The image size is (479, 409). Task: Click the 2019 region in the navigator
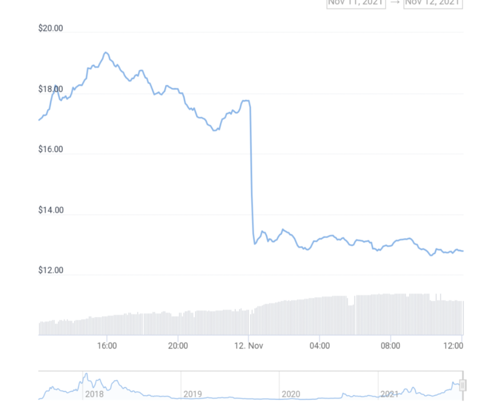point(192,394)
